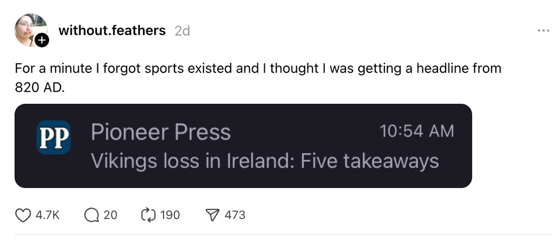
Task: Click the Pioneer Press PP logo in the image
Action: (x=54, y=137)
